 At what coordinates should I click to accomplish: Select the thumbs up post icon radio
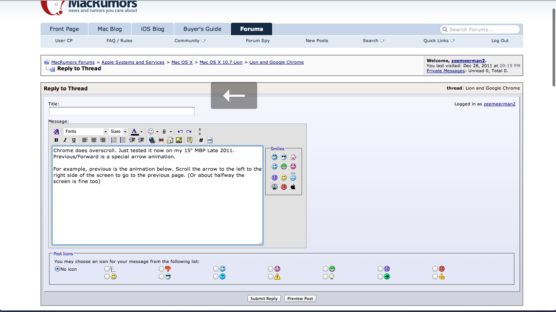(x=435, y=276)
